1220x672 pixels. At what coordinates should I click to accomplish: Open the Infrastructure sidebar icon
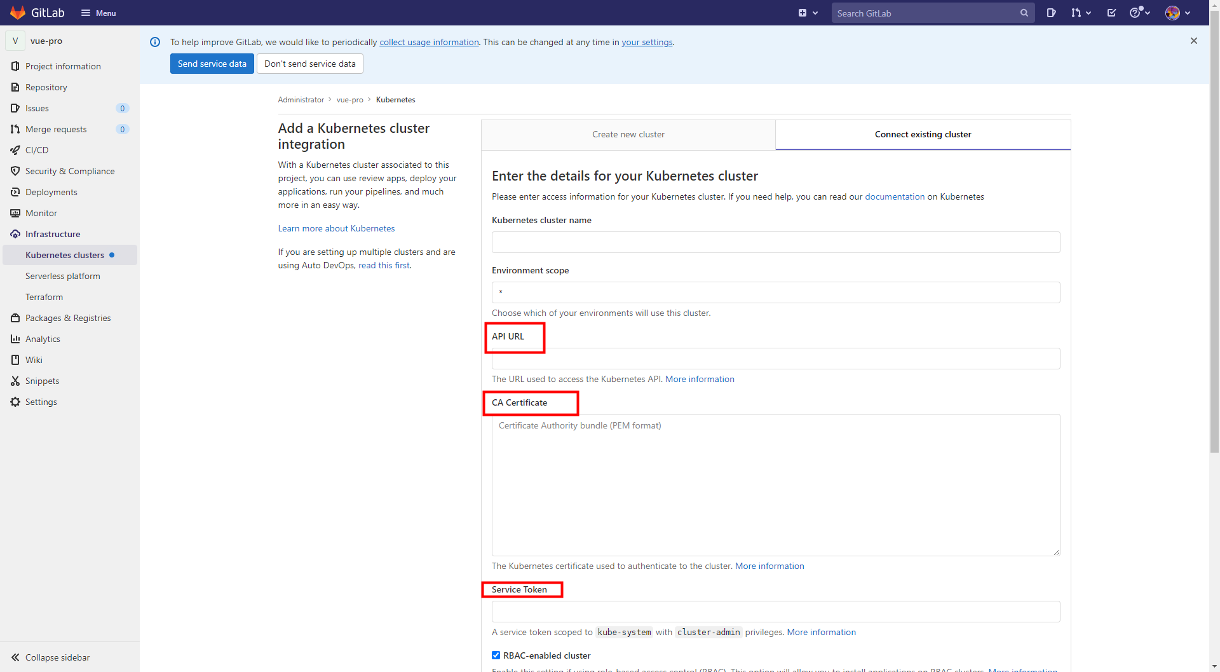[15, 234]
